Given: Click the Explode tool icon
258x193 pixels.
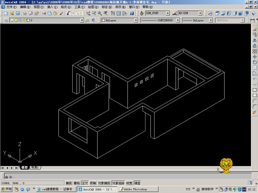Looking at the screenshot, I should click(x=255, y=112).
